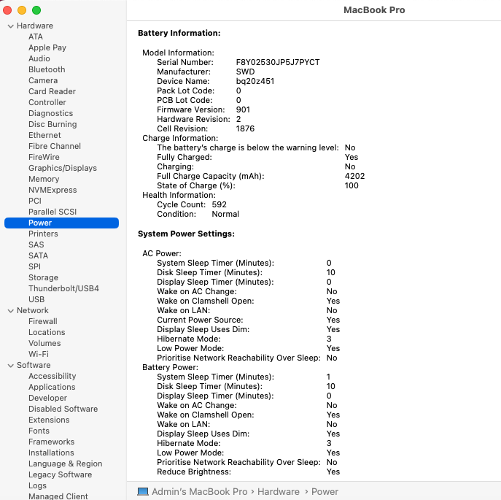
Task: Click the device name bq20z451
Action: [x=255, y=81]
